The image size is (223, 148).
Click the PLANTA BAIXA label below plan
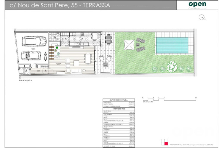(x=25, y=80)
